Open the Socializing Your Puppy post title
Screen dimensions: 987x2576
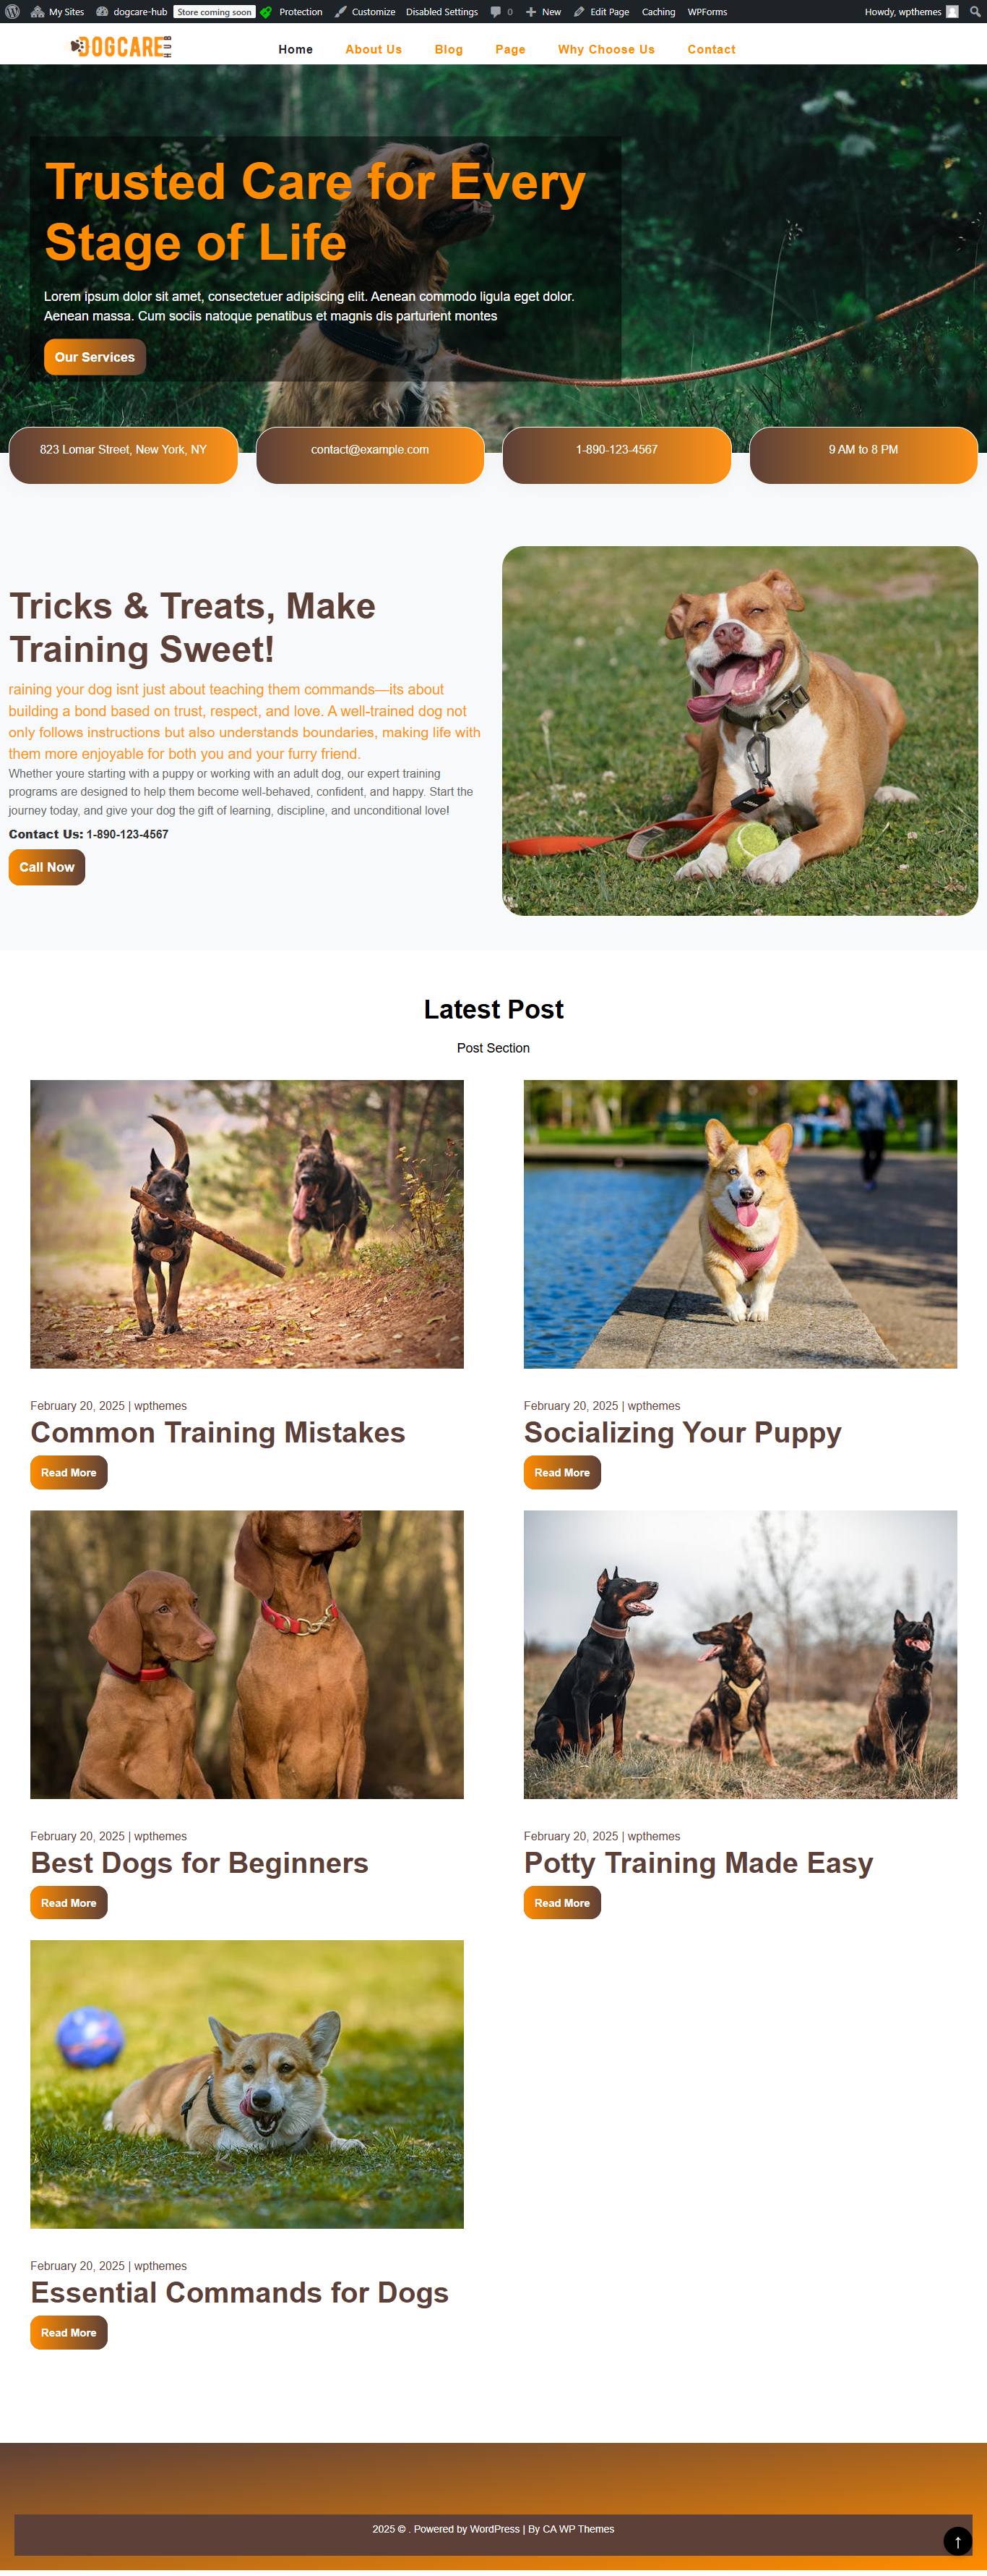[x=682, y=1432]
